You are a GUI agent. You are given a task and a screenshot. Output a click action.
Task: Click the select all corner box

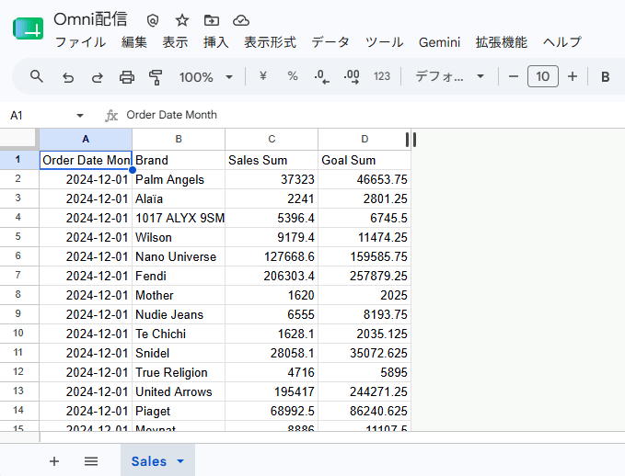coord(19,139)
